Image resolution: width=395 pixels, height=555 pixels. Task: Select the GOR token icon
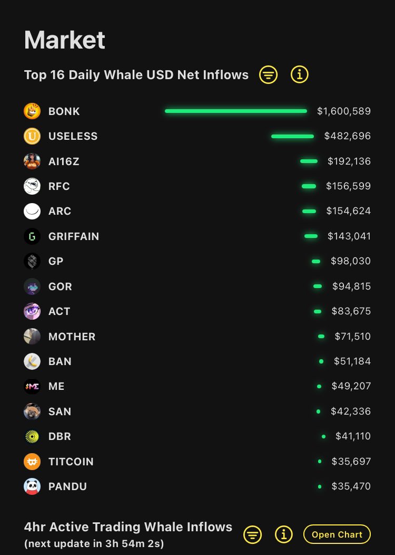click(x=32, y=286)
